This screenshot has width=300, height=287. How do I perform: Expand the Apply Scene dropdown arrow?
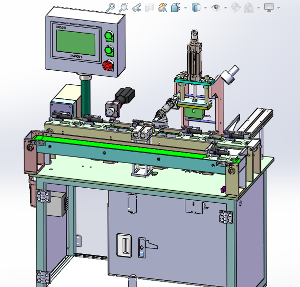click(258, 8)
